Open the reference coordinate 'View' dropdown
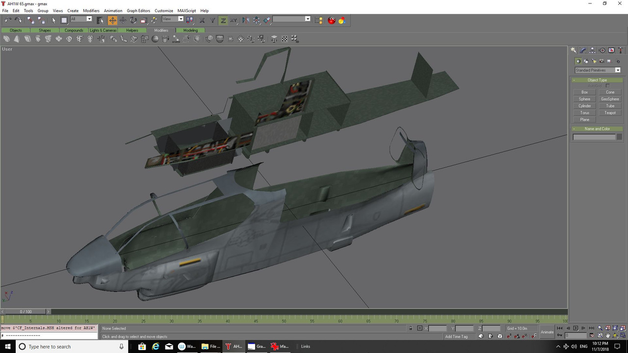 (173, 19)
